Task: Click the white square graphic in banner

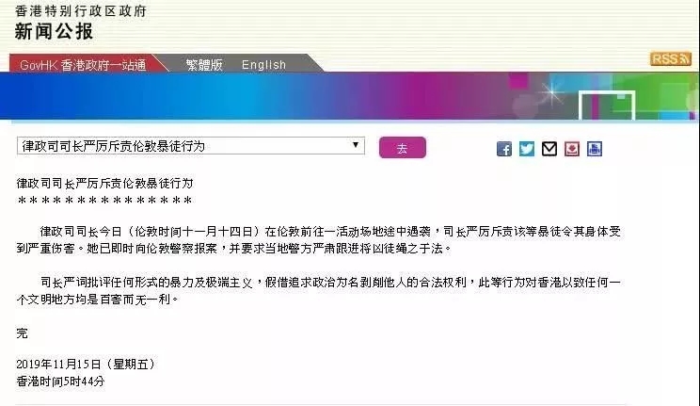Action: [x=607, y=106]
